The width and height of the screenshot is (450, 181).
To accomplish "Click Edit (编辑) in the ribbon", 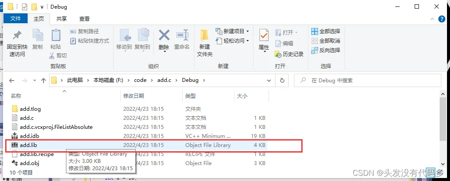I will 284,44.
